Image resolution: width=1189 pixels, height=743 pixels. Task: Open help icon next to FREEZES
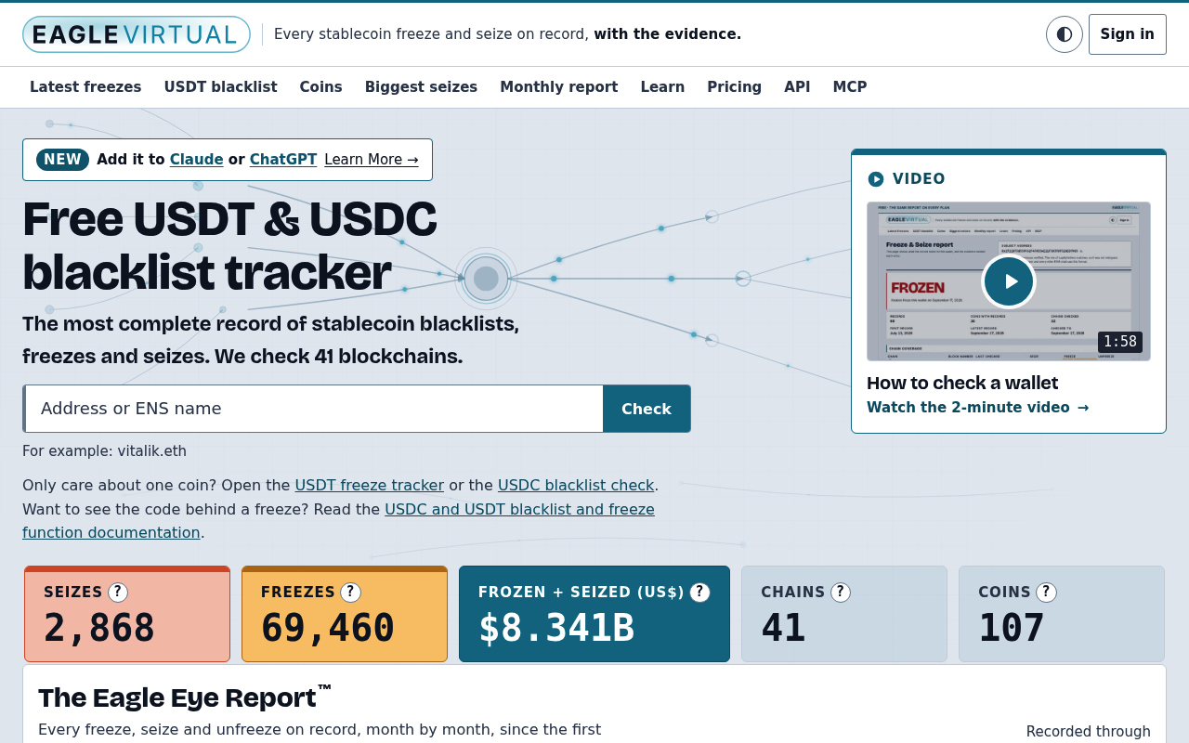(x=350, y=593)
